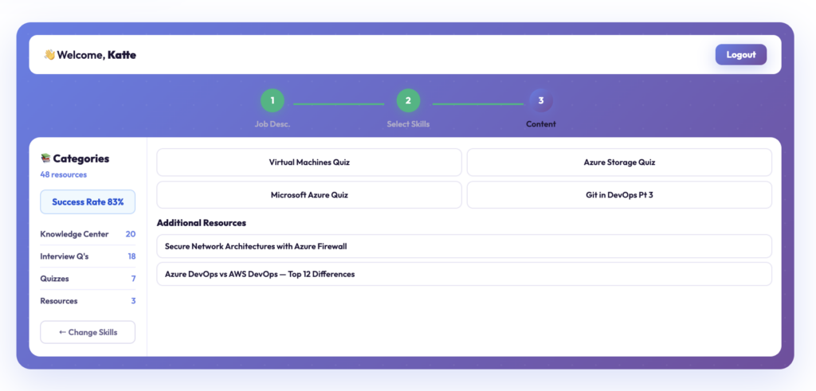This screenshot has height=391, width=816.
Task: Click the waving hand emoji icon
Action: tap(49, 55)
